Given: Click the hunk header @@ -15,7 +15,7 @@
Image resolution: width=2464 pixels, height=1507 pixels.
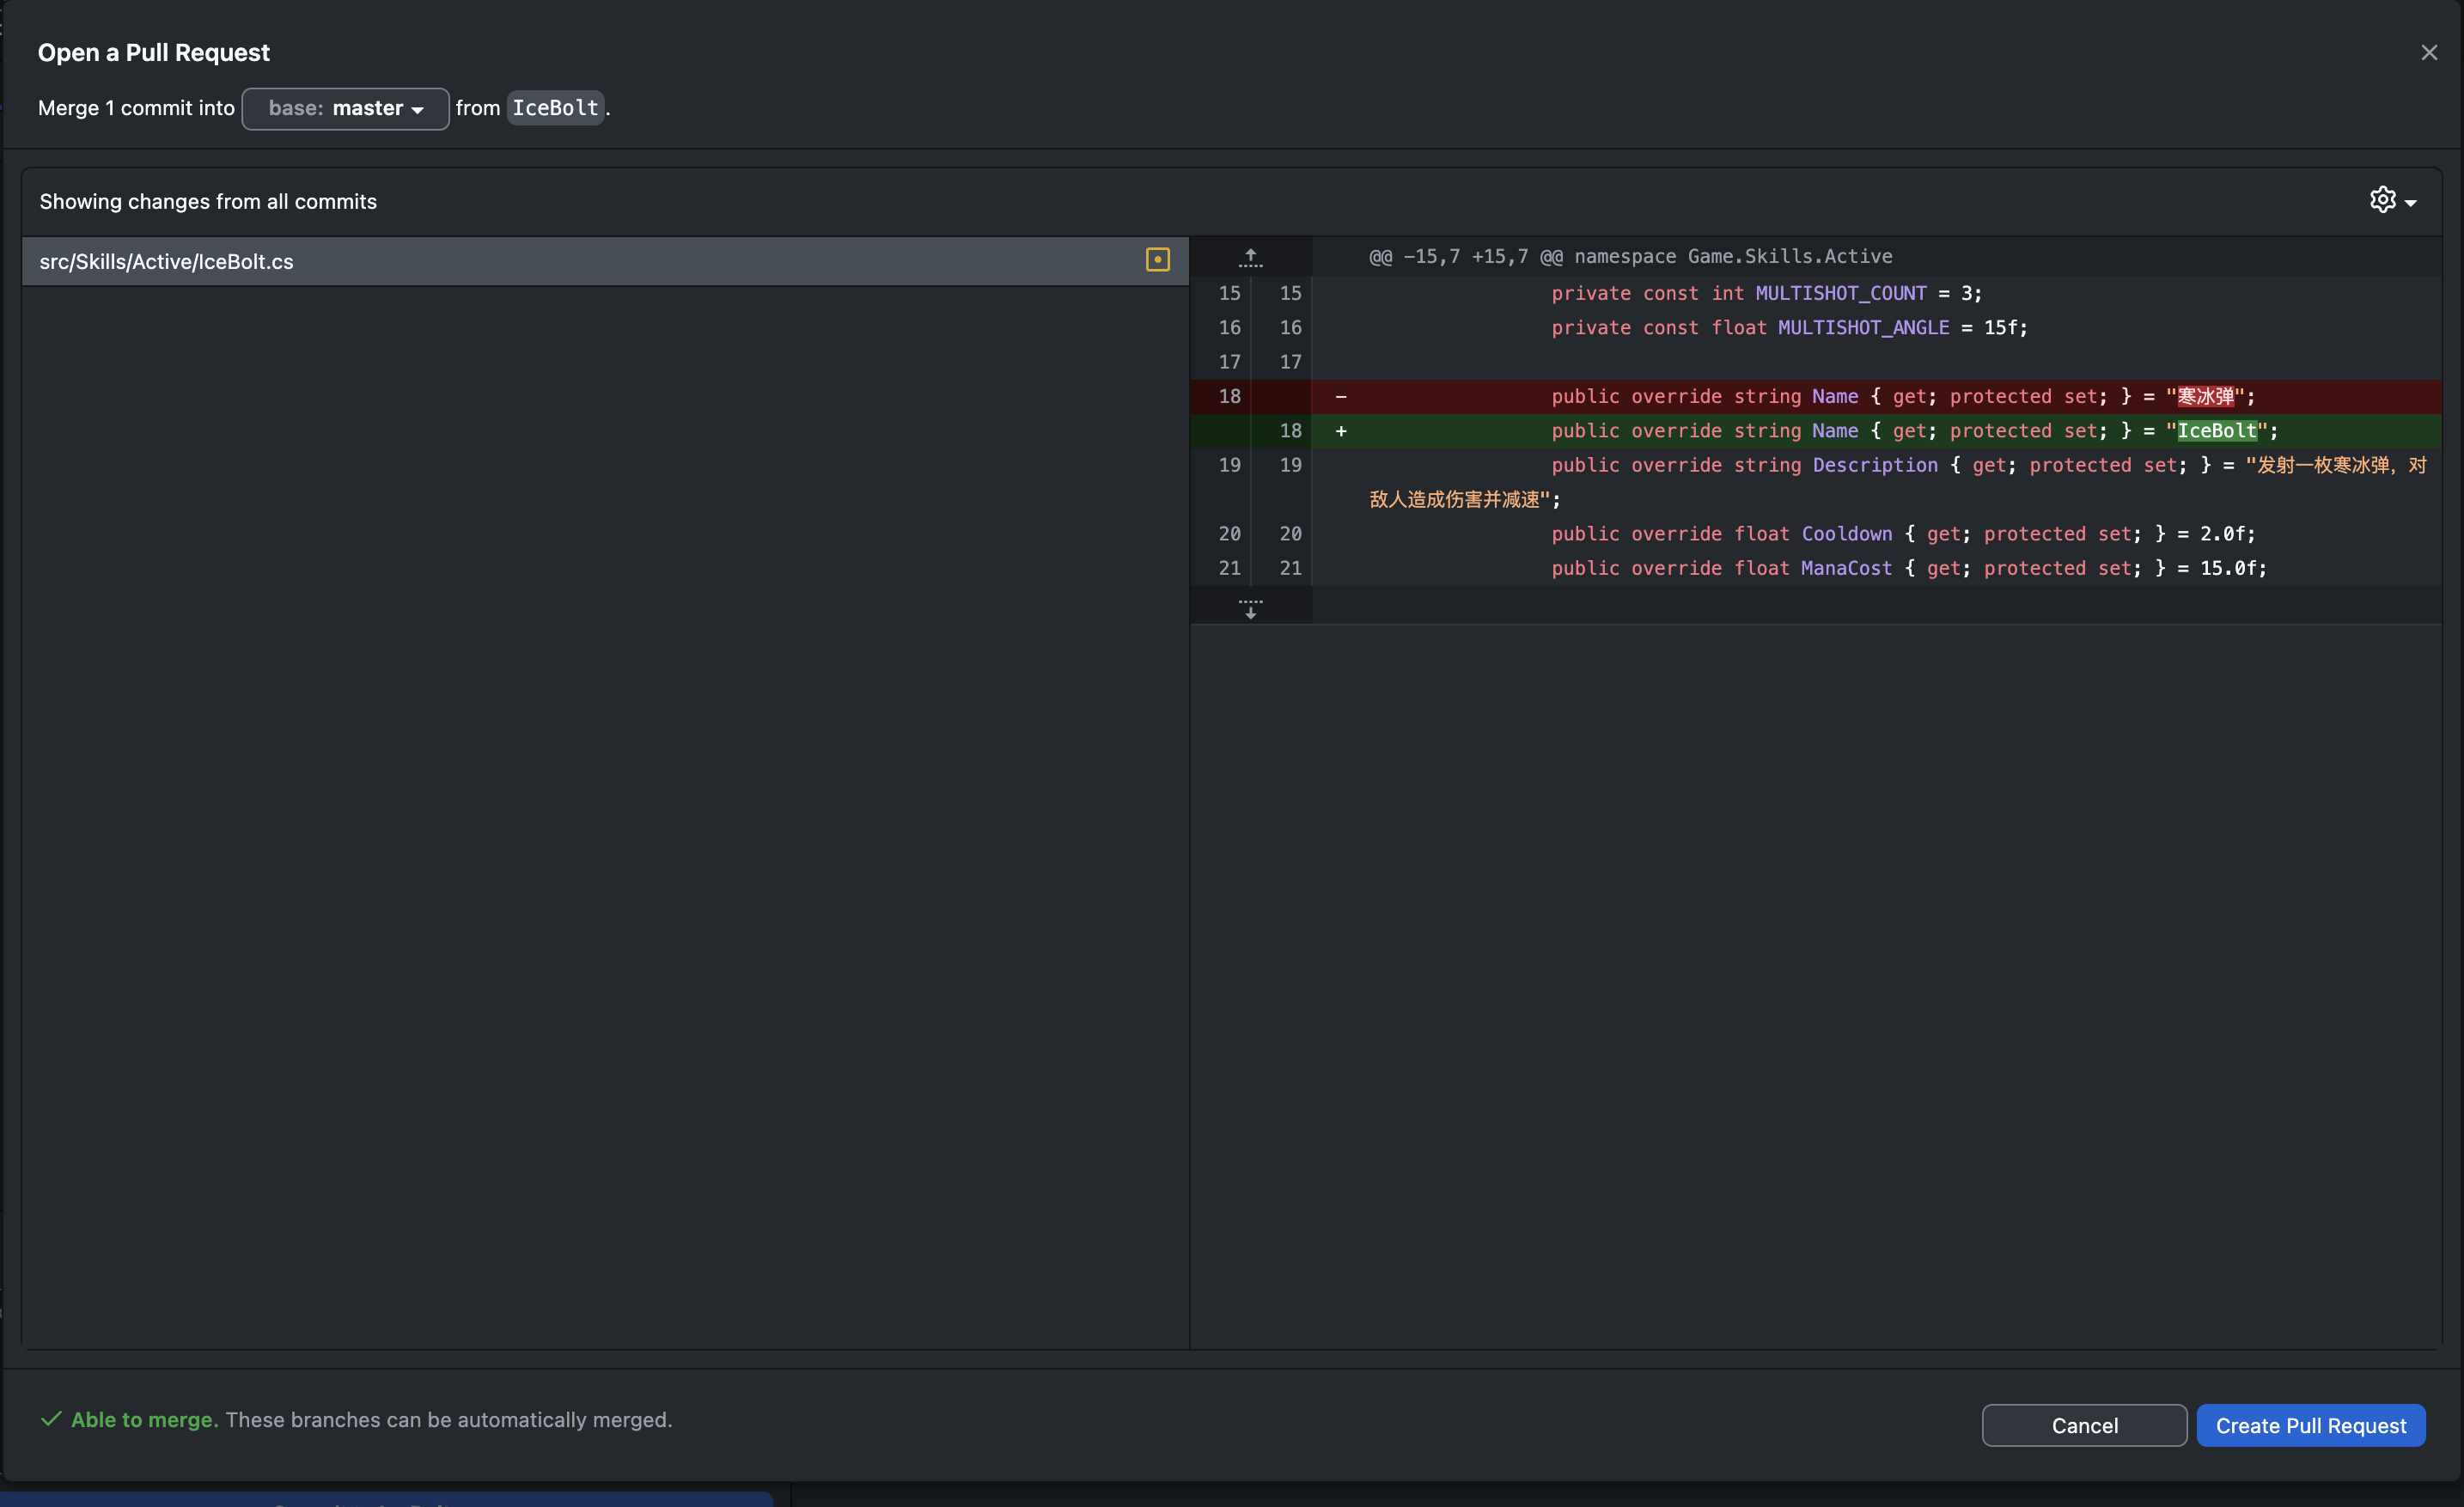Looking at the screenshot, I should click(x=1630, y=257).
